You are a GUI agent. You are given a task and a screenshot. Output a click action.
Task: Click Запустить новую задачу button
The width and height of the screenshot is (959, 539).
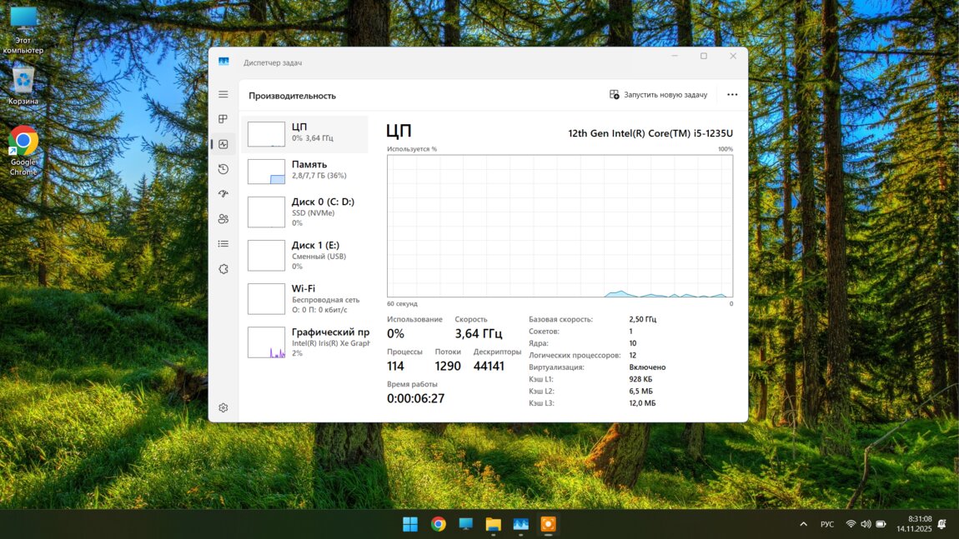658,95
